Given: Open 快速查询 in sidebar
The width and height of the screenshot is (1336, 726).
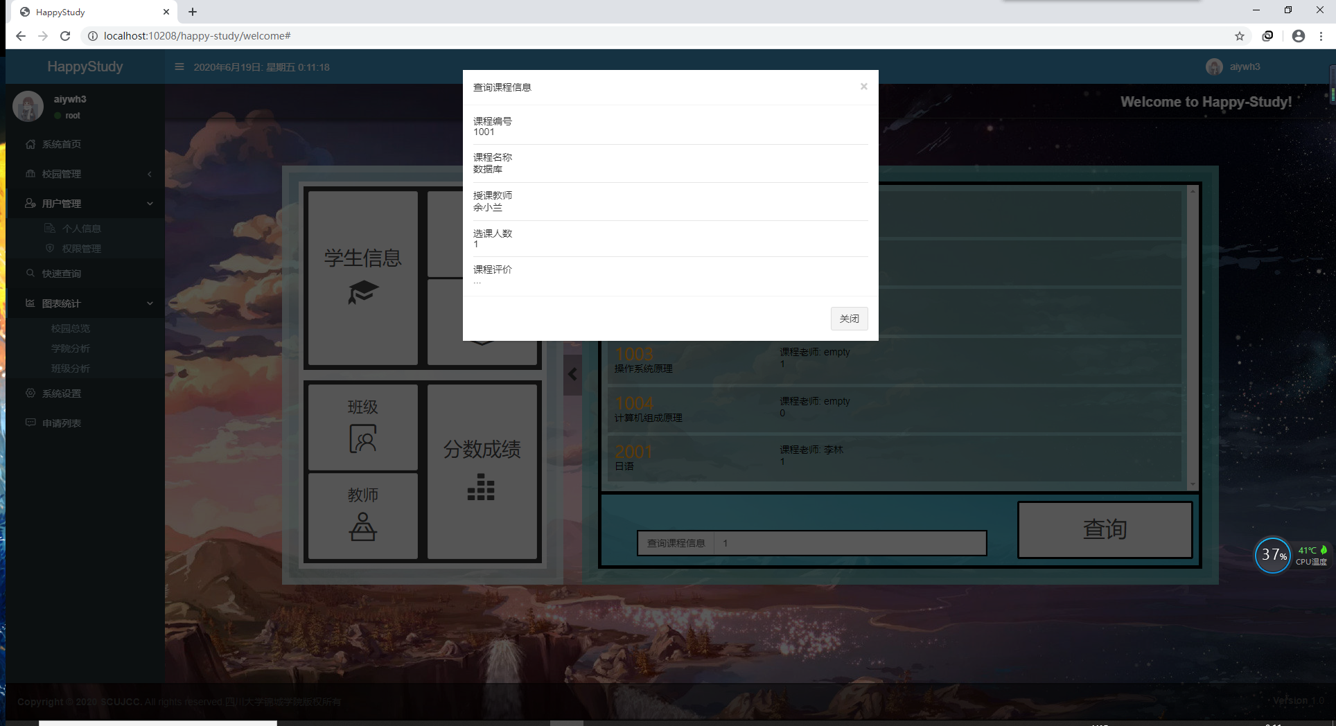Looking at the screenshot, I should 62,274.
